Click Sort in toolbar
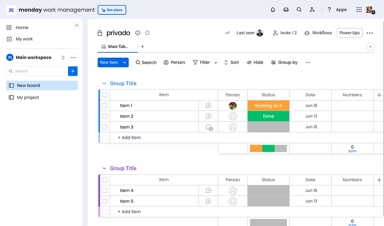Viewport: 384px width, 226px height. (x=231, y=62)
